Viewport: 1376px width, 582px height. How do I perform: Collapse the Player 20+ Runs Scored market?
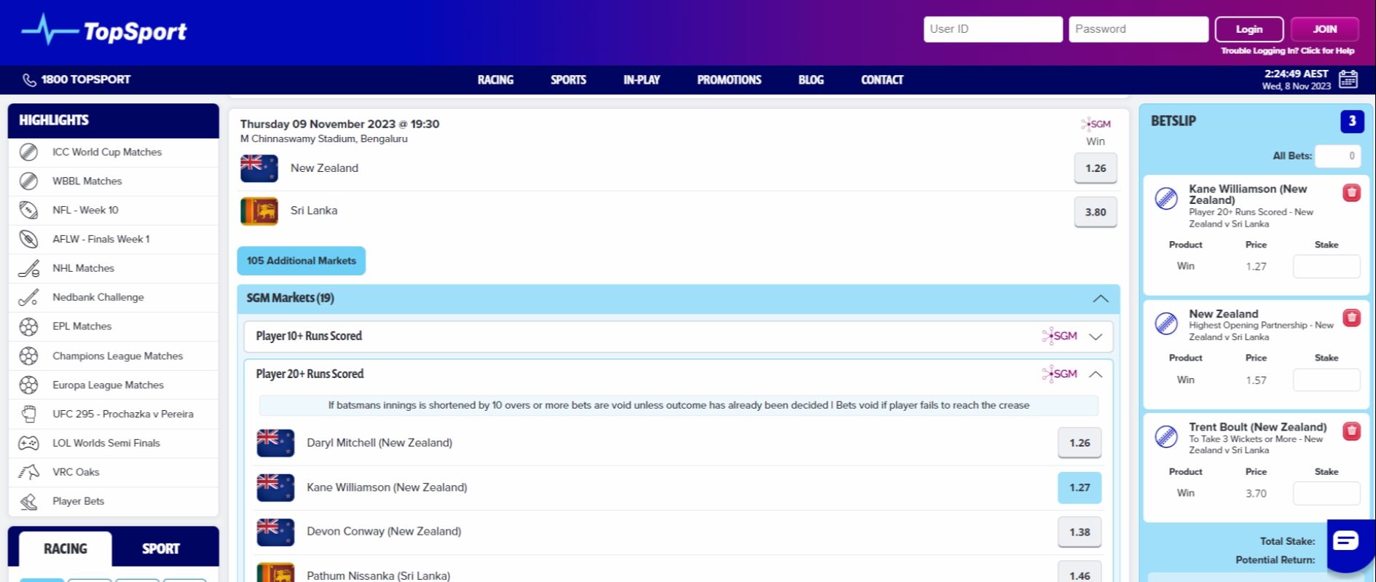[x=1096, y=374]
